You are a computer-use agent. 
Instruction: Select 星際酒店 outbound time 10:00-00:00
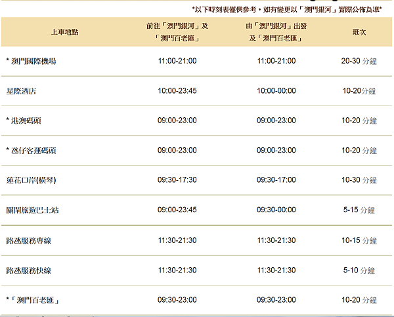(x=276, y=91)
